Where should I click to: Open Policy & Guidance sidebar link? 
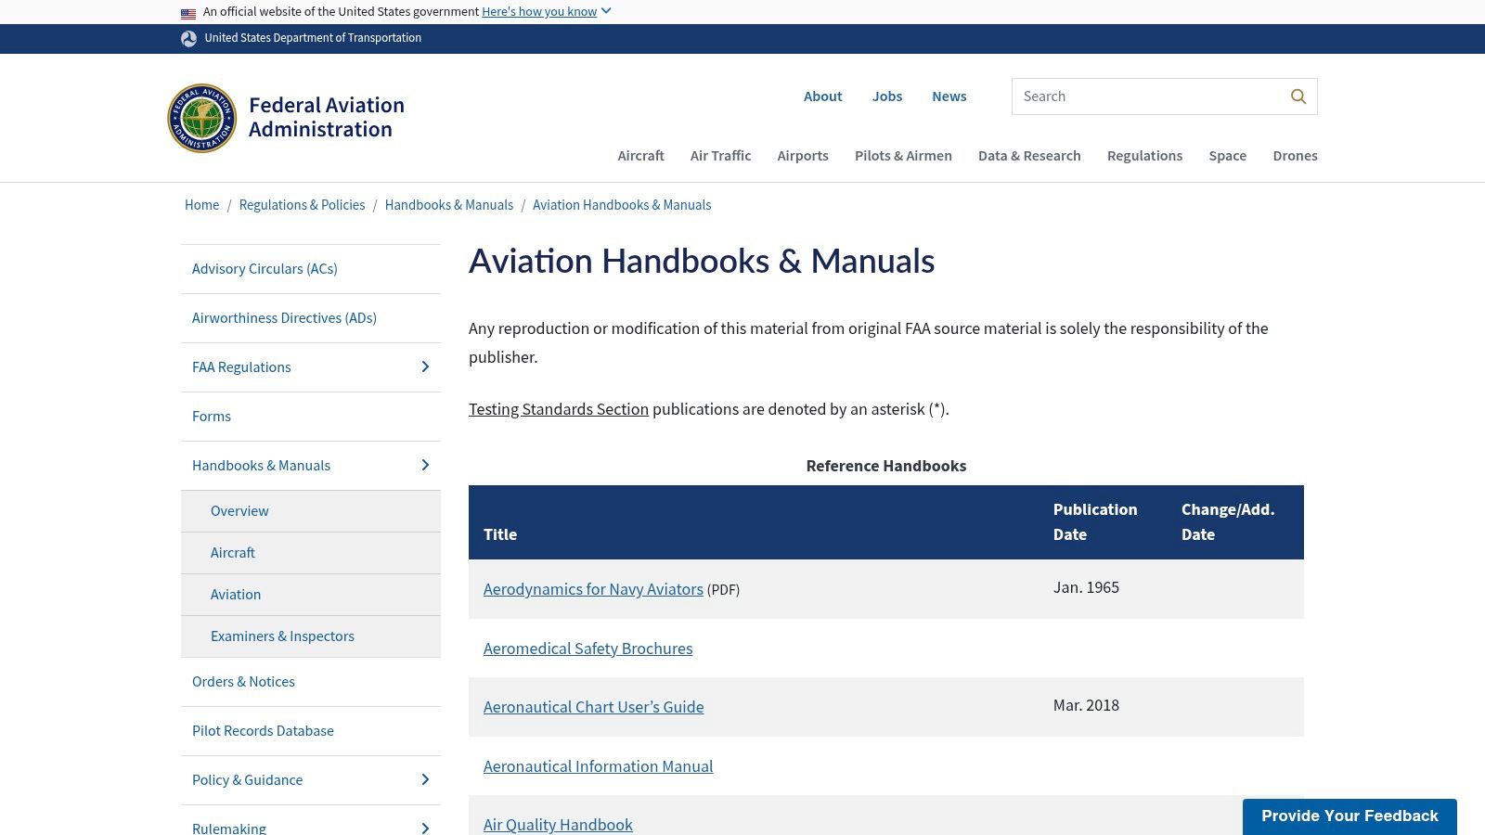click(x=247, y=780)
